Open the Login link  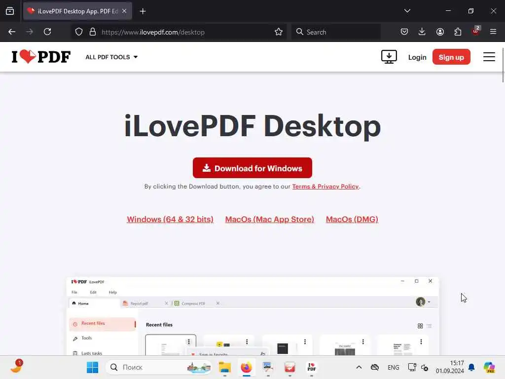[417, 57]
